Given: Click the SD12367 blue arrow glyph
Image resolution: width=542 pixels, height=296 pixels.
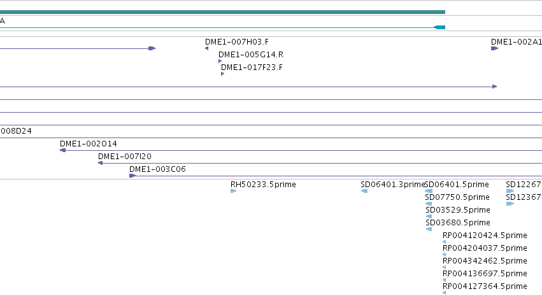Looking at the screenshot, I should [x=510, y=204].
